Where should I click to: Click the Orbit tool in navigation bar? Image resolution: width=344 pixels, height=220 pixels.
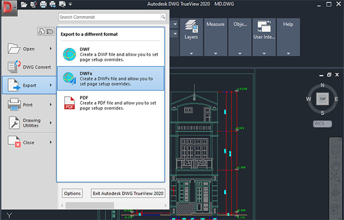tap(335, 193)
